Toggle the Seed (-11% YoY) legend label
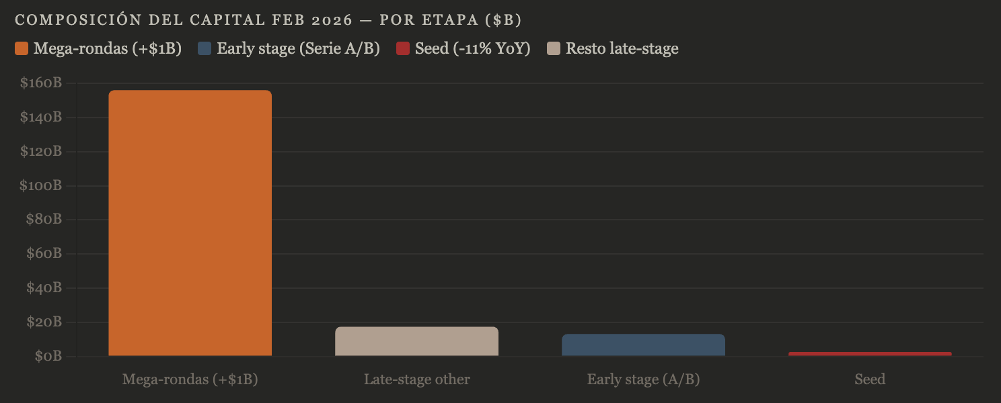This screenshot has width=1001, height=403. 473,48
